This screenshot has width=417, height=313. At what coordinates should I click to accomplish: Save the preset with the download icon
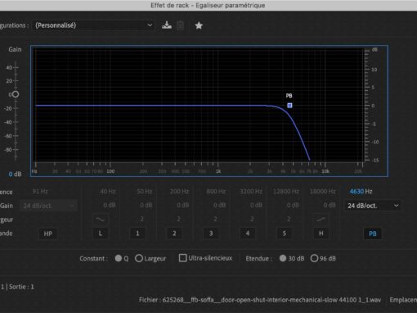coord(167,25)
